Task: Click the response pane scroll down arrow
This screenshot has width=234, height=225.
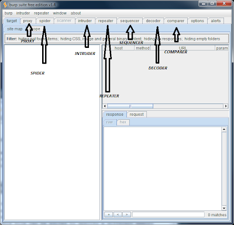Action: tap(224, 208)
